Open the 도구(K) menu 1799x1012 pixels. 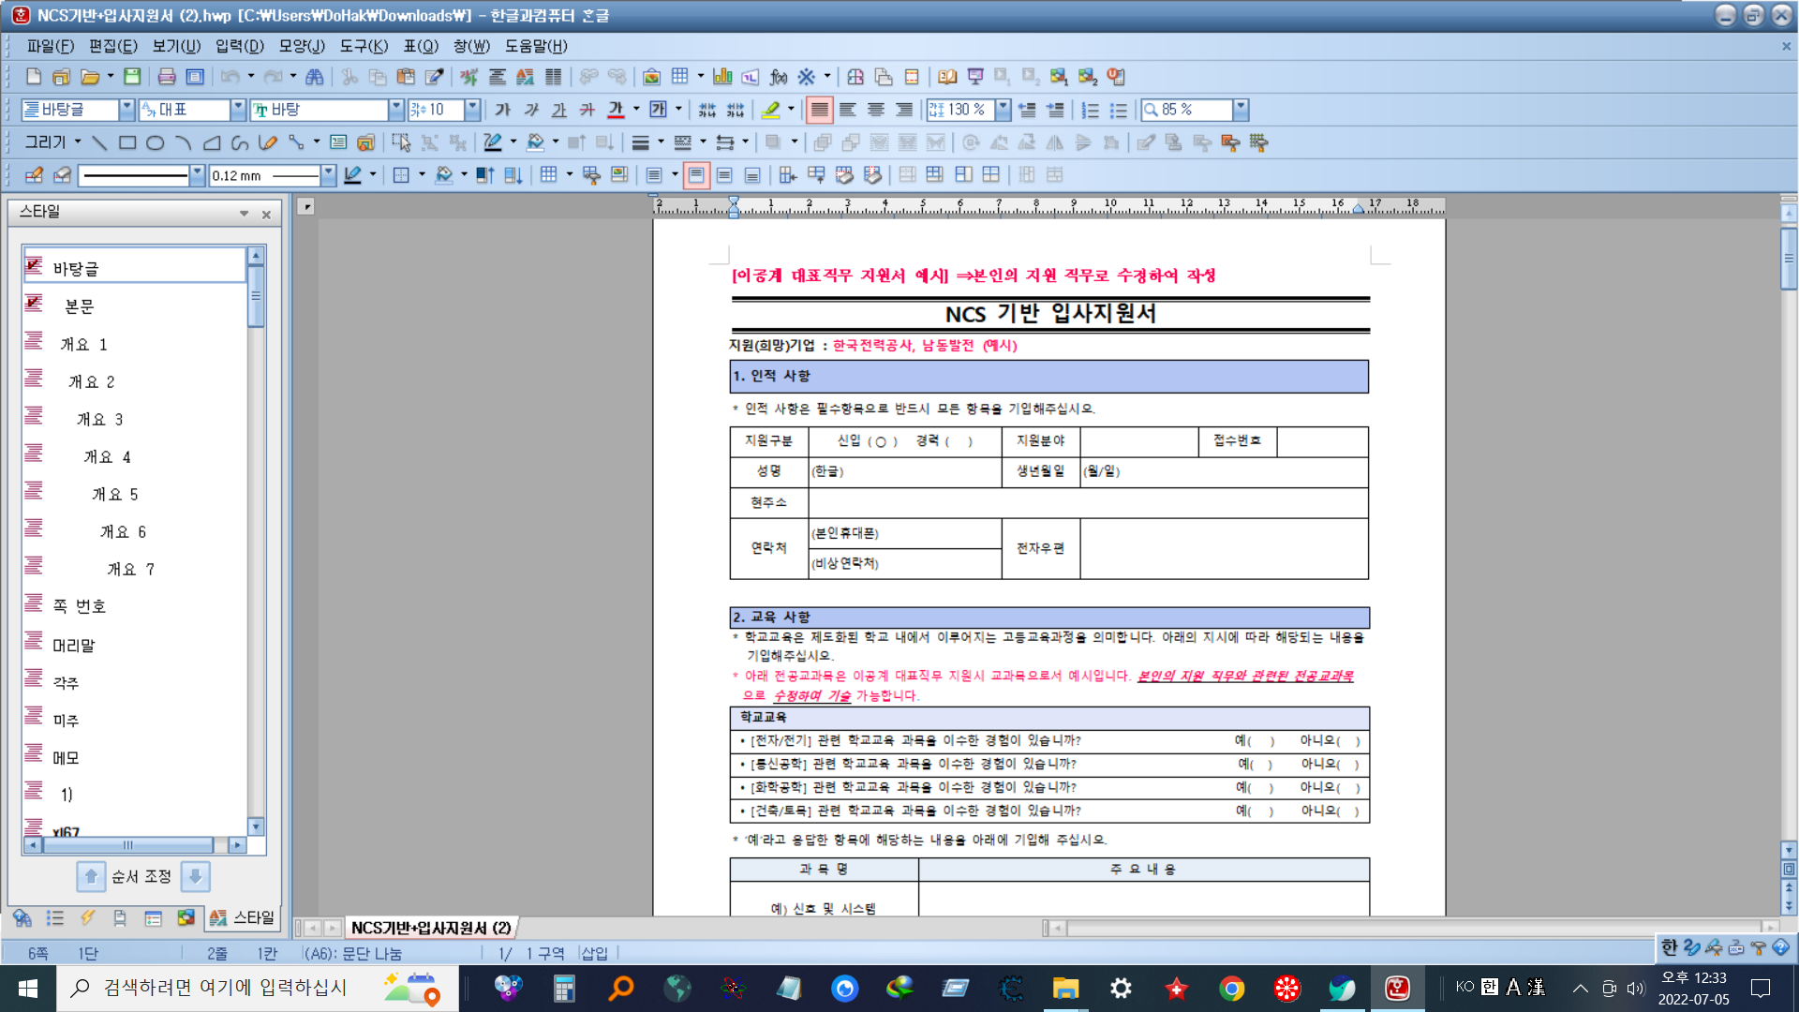pos(363,46)
